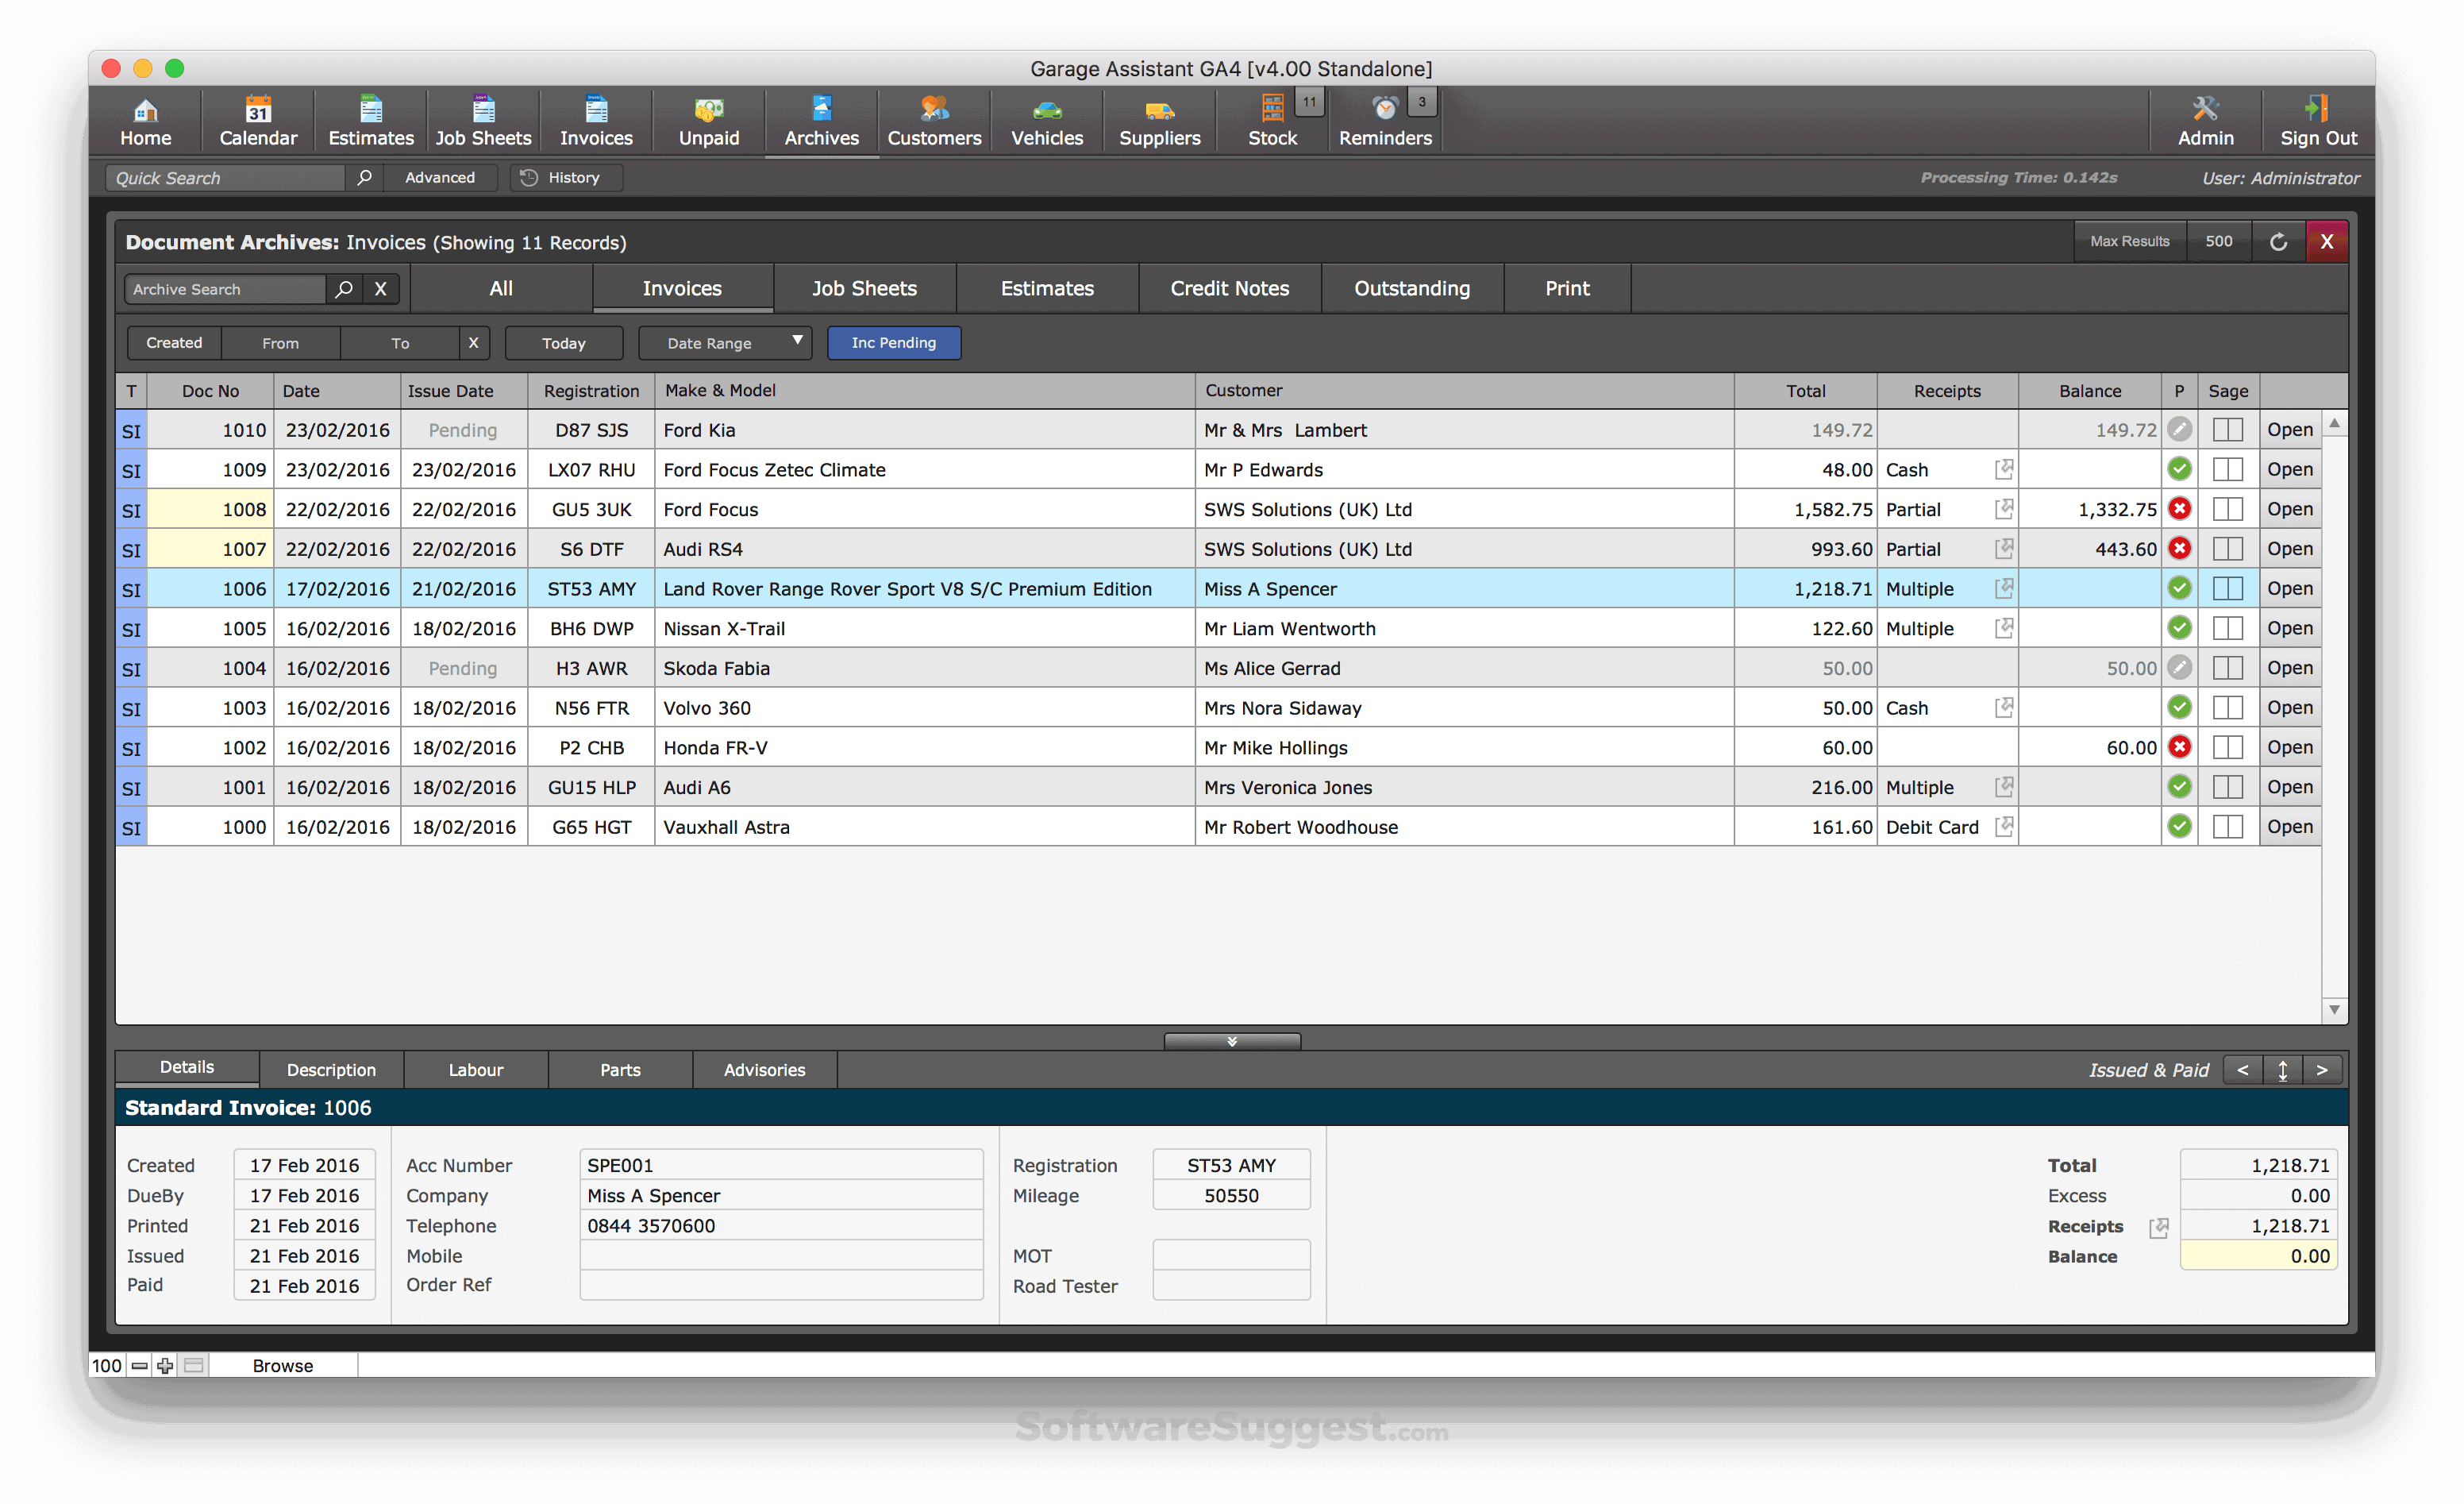The height and width of the screenshot is (1504, 2464).
Task: Tick the Sage checkbox for invoice 1010
Action: tap(2227, 430)
